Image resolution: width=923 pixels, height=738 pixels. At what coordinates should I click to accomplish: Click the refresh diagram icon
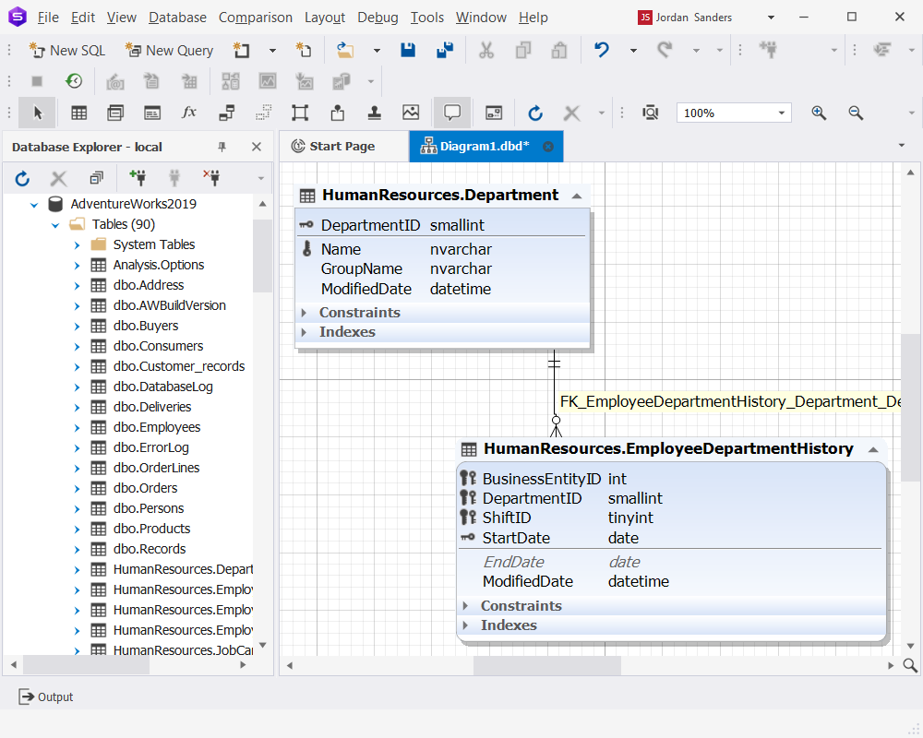point(535,113)
